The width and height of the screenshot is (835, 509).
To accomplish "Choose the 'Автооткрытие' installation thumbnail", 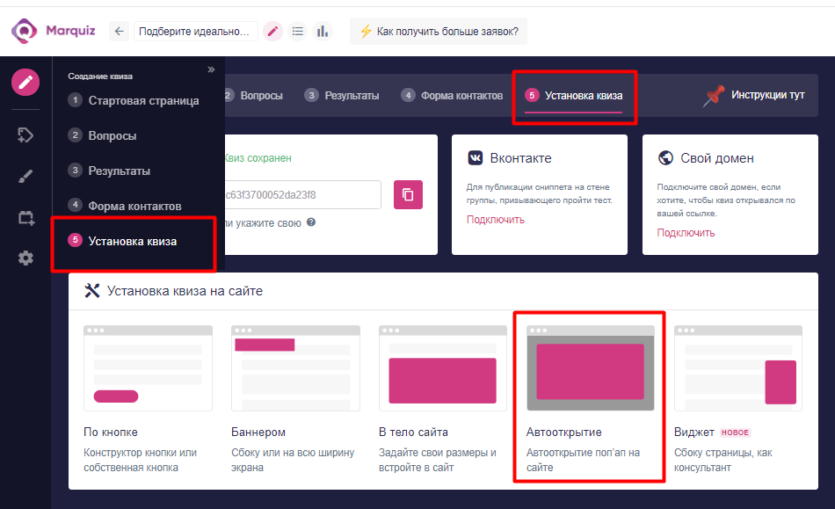I will coord(590,369).
